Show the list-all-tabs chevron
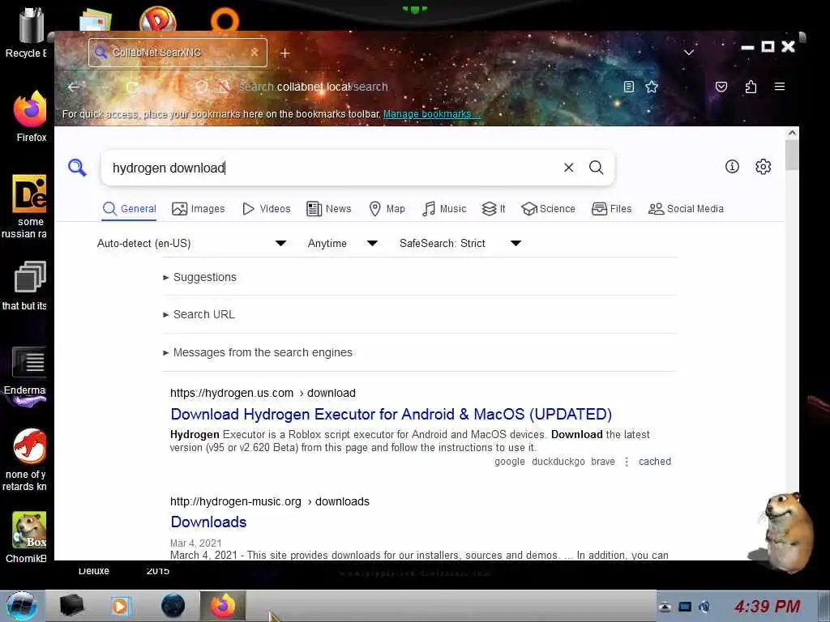Viewport: 830px width, 622px height. pos(689,53)
